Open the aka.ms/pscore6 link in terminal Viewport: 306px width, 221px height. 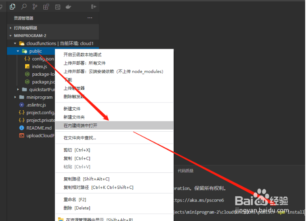tap(199, 200)
